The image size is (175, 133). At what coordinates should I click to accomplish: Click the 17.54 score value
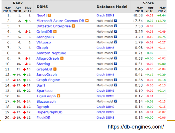click(x=138, y=21)
